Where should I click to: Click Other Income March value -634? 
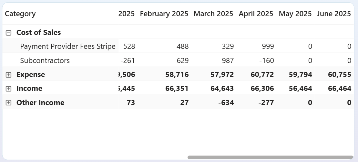point(225,103)
